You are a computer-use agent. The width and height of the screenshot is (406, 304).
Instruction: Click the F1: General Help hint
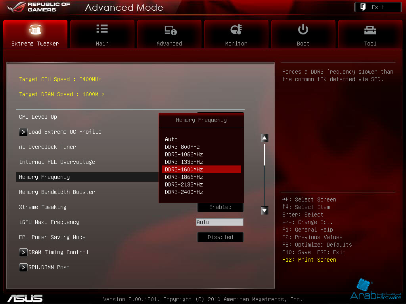pyautogui.click(x=307, y=230)
